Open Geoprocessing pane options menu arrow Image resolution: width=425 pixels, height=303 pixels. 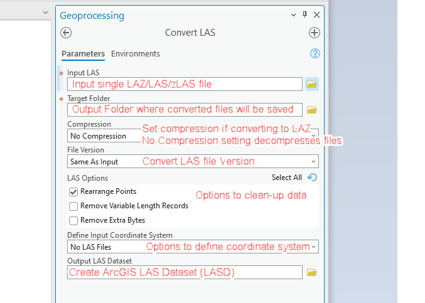(294, 15)
